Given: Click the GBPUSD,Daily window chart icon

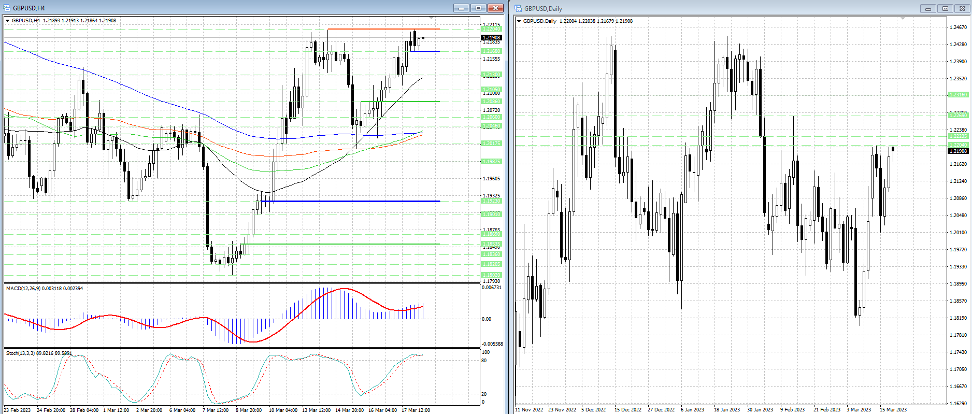Looking at the screenshot, I should (518, 8).
